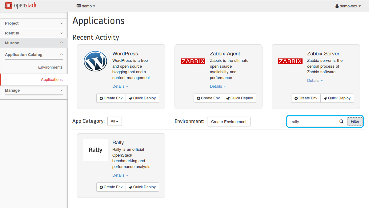Create Env for Zabbix Agent
369x208 pixels.
coord(208,98)
